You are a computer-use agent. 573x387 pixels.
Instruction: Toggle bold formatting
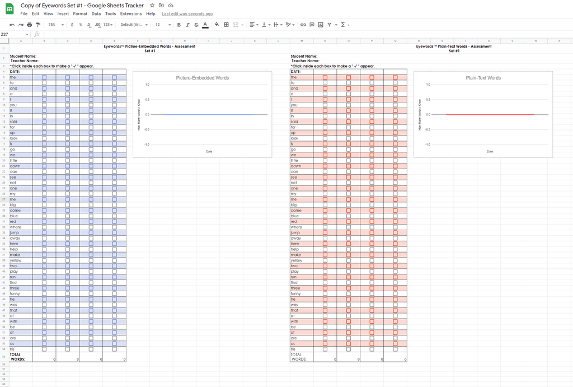pyautogui.click(x=179, y=25)
